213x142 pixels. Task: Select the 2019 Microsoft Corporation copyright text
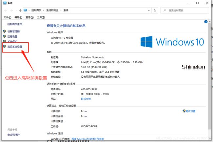click(78, 43)
